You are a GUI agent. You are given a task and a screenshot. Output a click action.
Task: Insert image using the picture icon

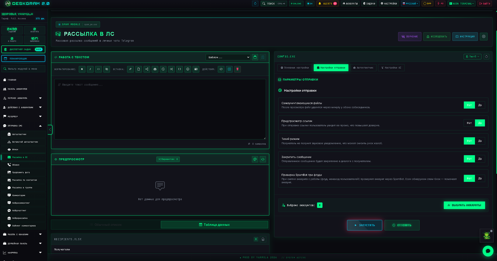(x=196, y=69)
